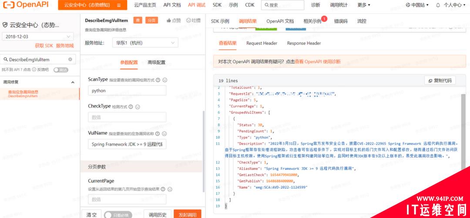Click the result code vertical scrollbar
This screenshot has height=218, width=470.
tap(464, 132)
